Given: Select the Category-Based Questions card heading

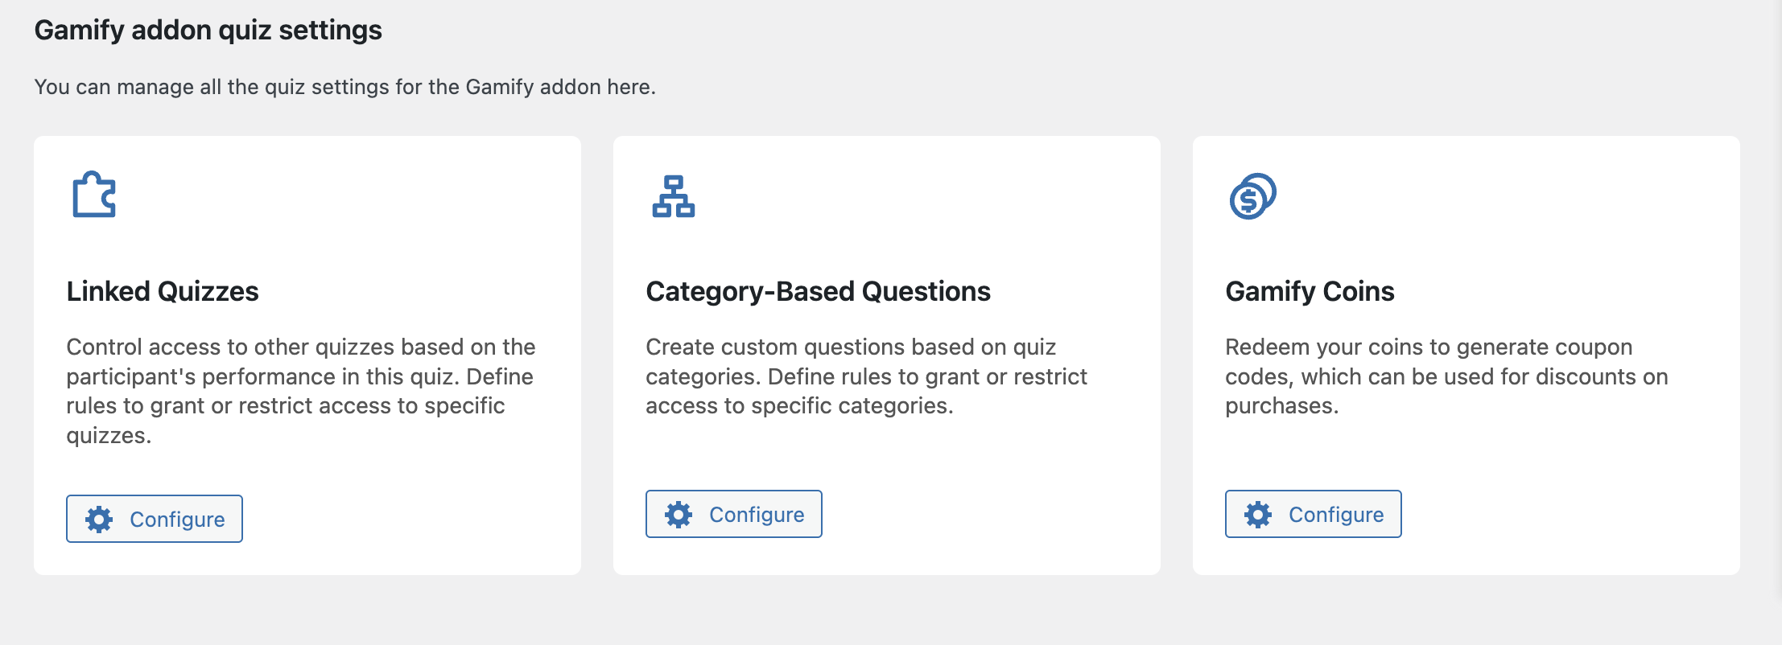Looking at the screenshot, I should (818, 291).
